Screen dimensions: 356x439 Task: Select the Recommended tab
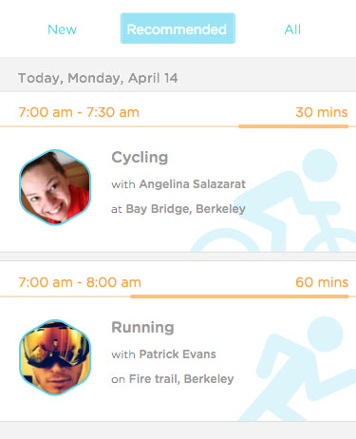(x=178, y=29)
